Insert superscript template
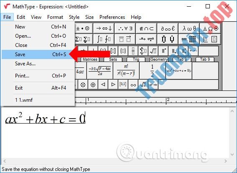Image resolution: width=237 pixels, height=173 pixels. click(163, 51)
